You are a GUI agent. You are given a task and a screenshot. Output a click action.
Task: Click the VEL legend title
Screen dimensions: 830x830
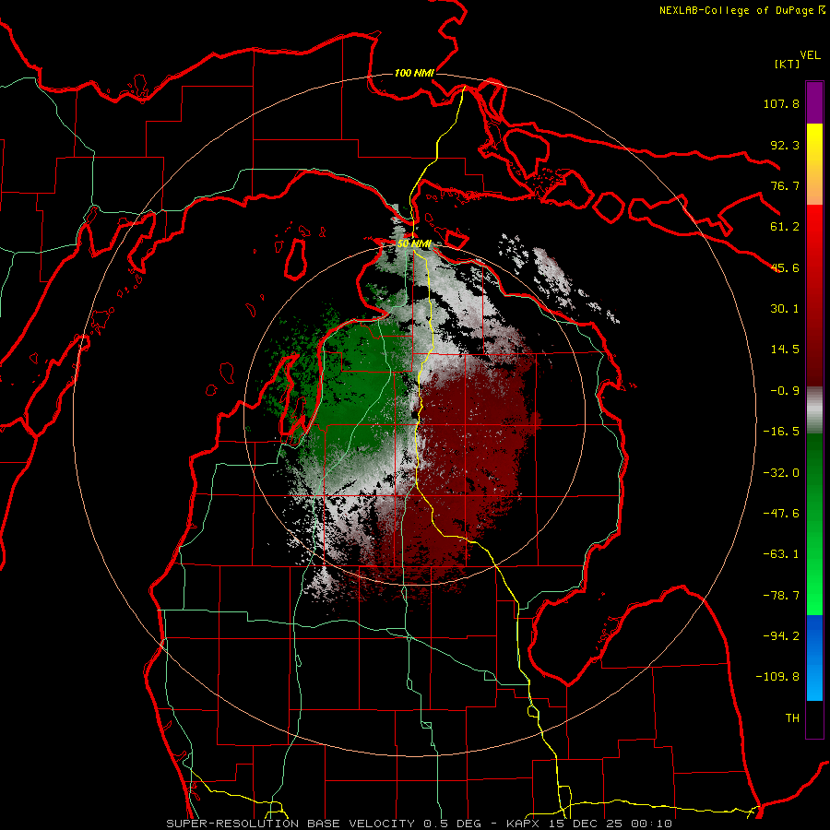(810, 55)
